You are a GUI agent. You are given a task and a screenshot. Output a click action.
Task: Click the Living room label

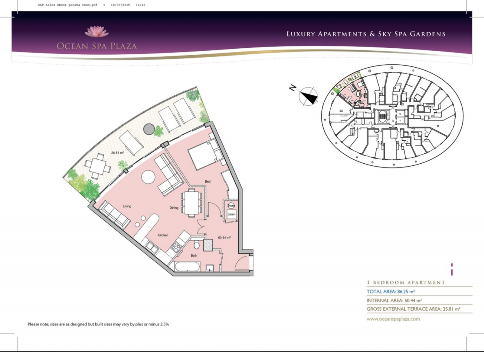[x=127, y=206]
